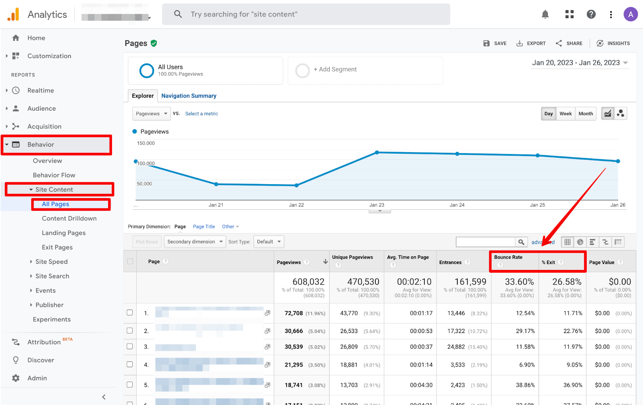This screenshot has width=643, height=405.
Task: Click the Save report icon
Action: tap(486, 43)
